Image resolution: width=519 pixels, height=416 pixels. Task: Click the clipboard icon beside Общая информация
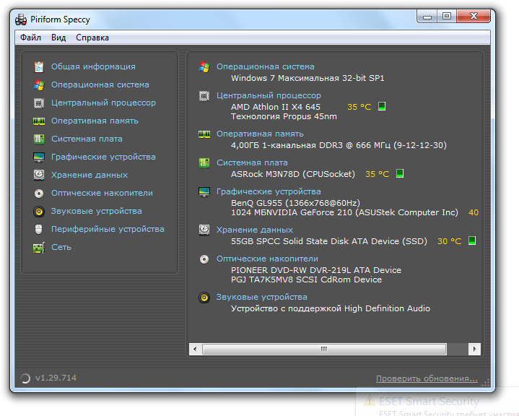tap(39, 67)
